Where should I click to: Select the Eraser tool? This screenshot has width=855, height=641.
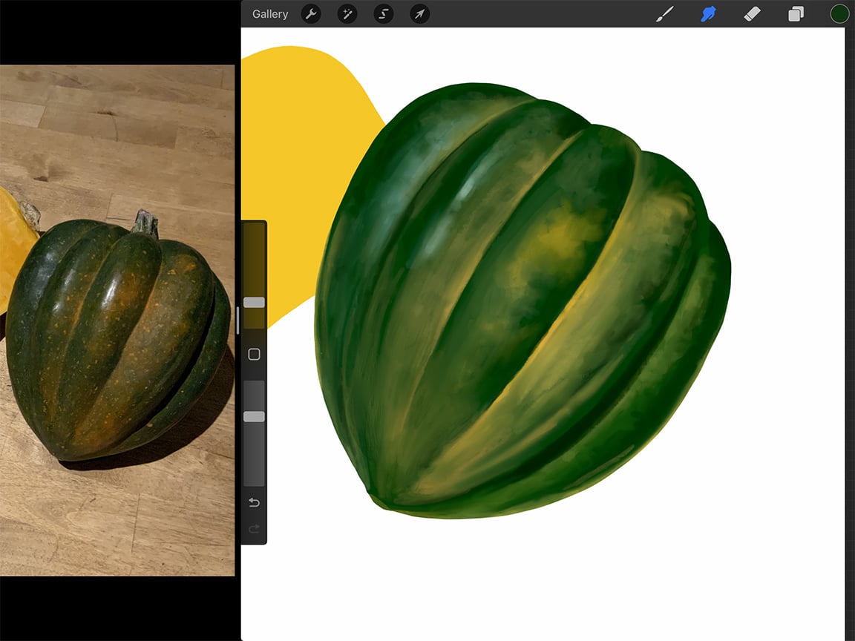pos(752,13)
